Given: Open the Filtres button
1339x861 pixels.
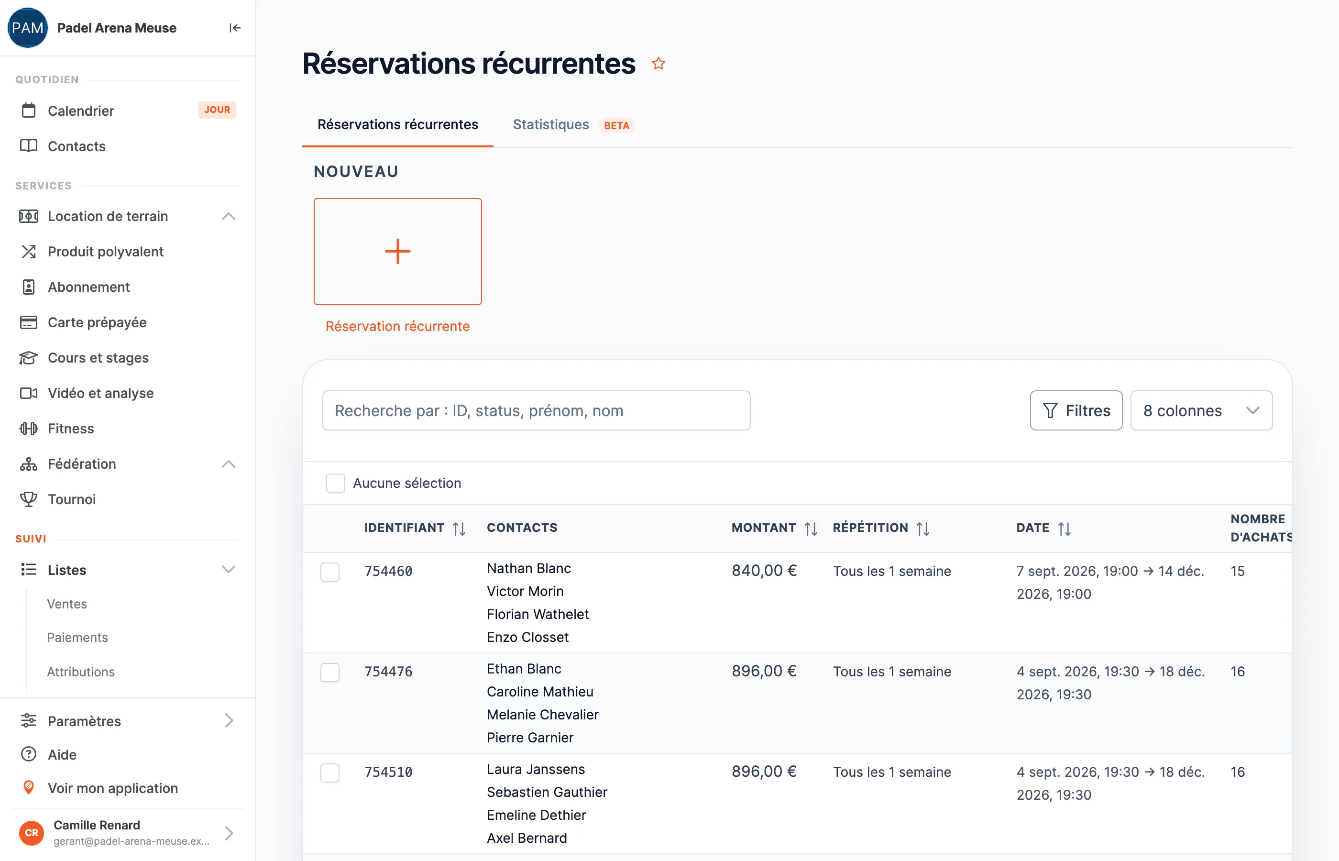Looking at the screenshot, I should coord(1076,411).
